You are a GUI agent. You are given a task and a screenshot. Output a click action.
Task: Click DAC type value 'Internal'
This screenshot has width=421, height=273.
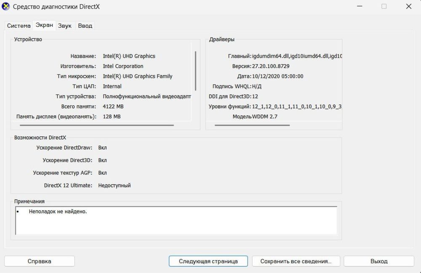112,86
